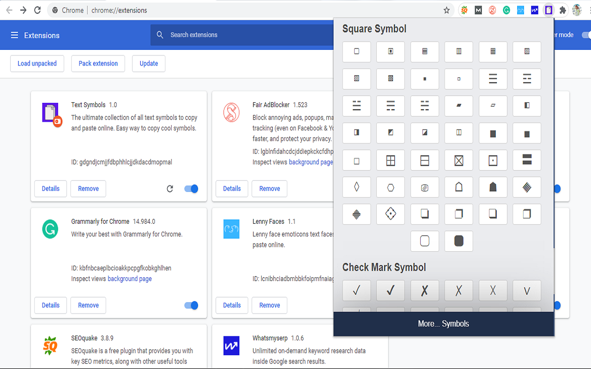Copy the hatched rounded square symbol
This screenshot has width=591, height=369.
(425, 187)
